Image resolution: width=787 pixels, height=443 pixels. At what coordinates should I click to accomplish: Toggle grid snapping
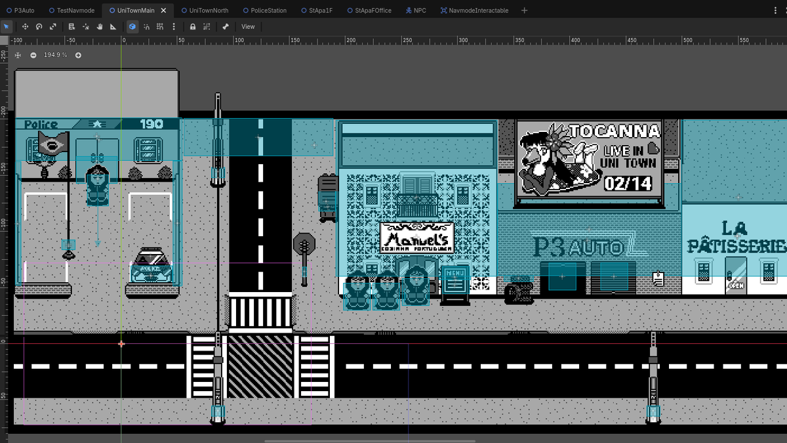(x=160, y=26)
